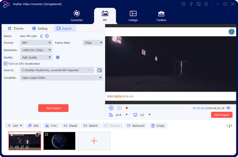Select the Earth clip thumbnail

[x=59, y=141]
